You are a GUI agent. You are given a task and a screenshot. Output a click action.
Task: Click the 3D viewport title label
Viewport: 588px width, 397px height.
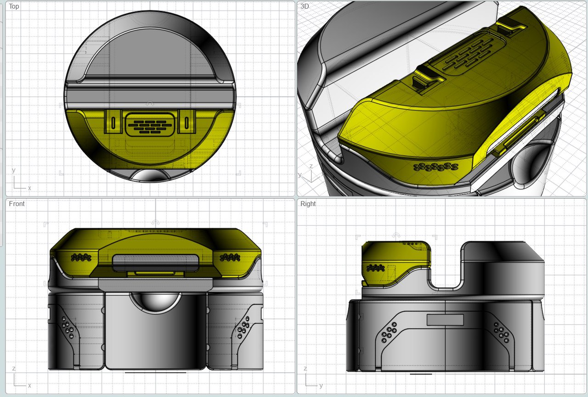click(305, 6)
